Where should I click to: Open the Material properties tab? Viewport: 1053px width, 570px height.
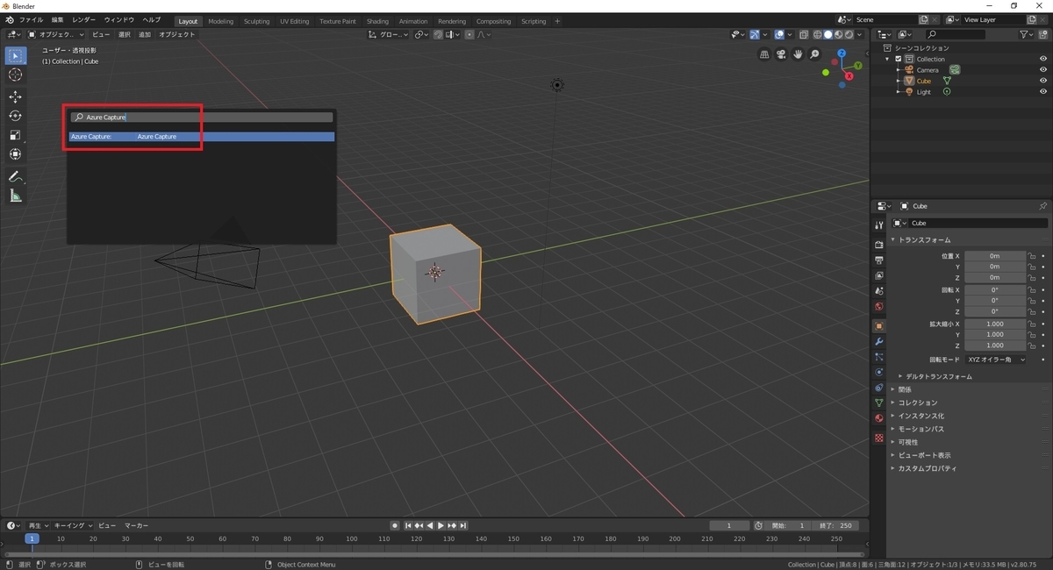point(878,418)
